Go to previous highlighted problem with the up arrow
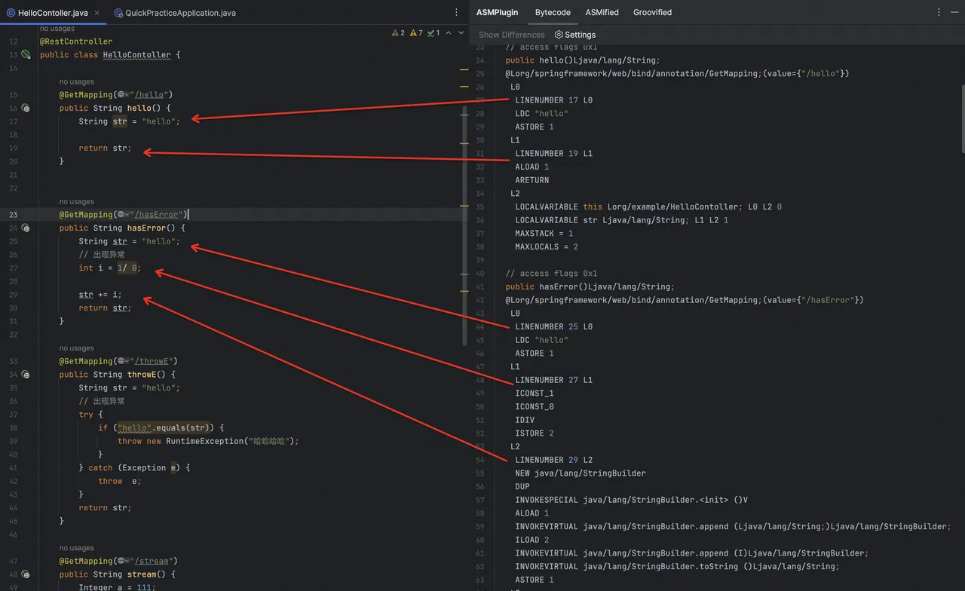Viewport: 965px width, 591px height. click(x=449, y=33)
